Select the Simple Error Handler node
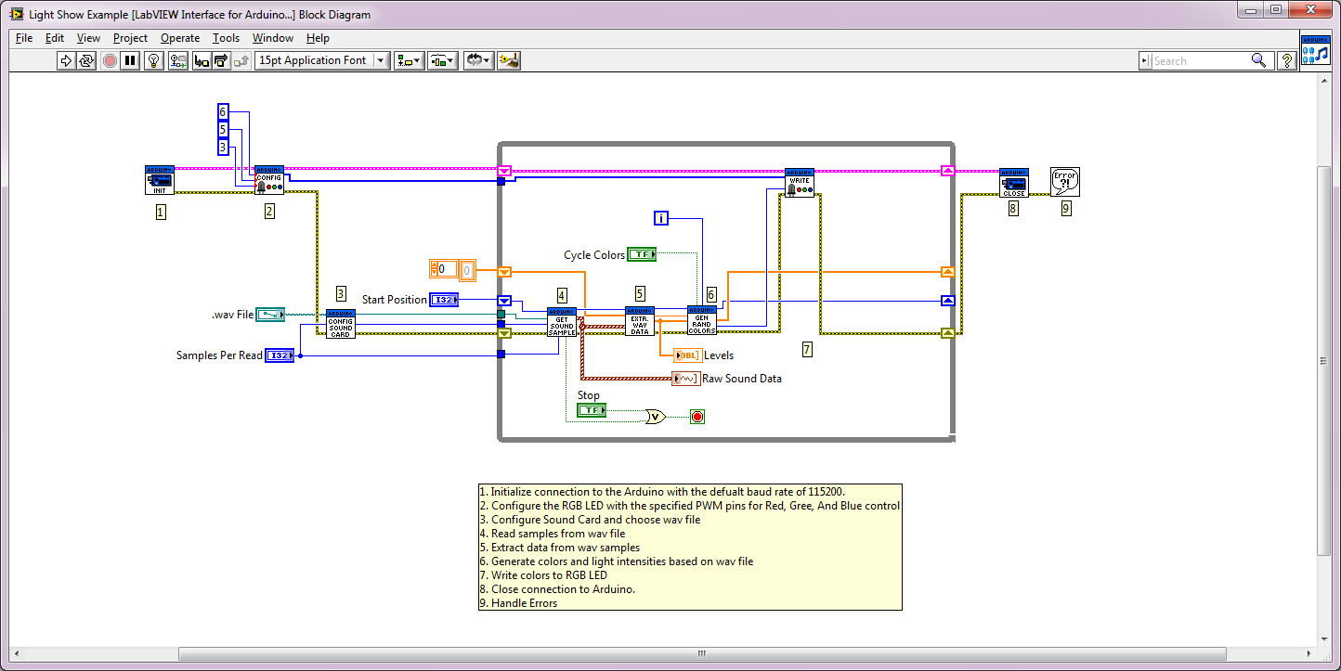Image resolution: width=1341 pixels, height=671 pixels. click(x=1065, y=182)
